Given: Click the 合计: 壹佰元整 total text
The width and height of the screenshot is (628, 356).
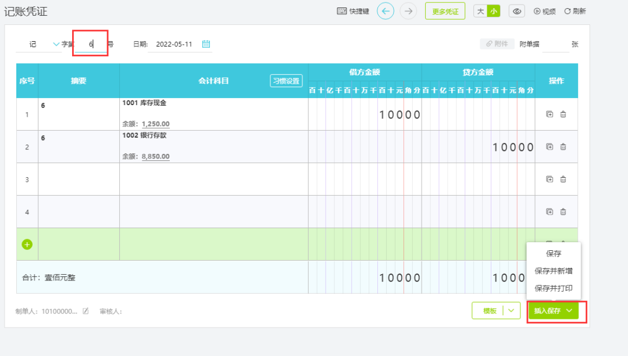Looking at the screenshot, I should pyautogui.click(x=48, y=278).
